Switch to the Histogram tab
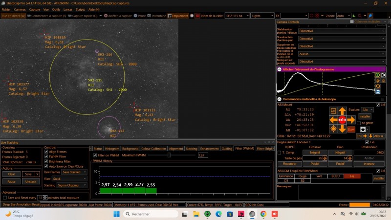Viewport: 391px width, 220px height. (x=112, y=149)
